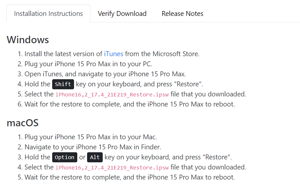Click the macOS section heading
The width and height of the screenshot is (300, 187).
point(22,123)
